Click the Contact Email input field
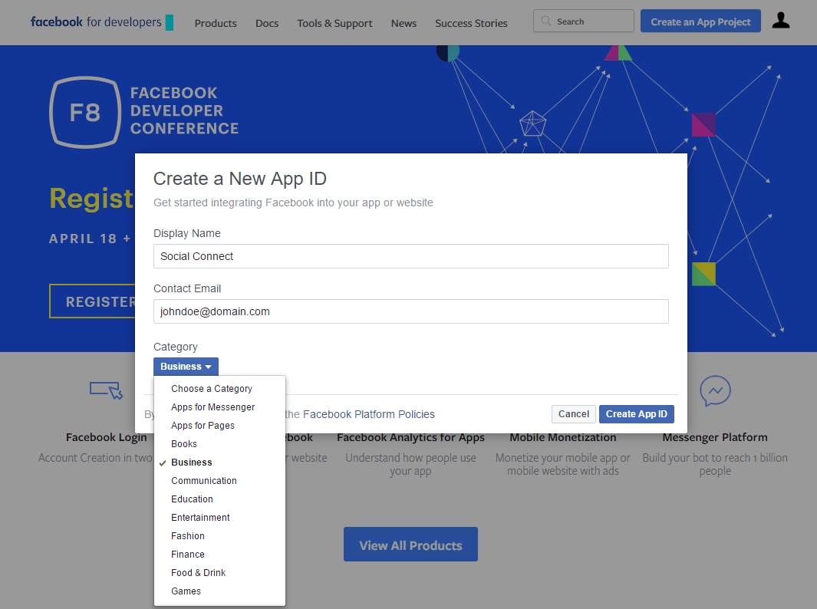 (410, 311)
